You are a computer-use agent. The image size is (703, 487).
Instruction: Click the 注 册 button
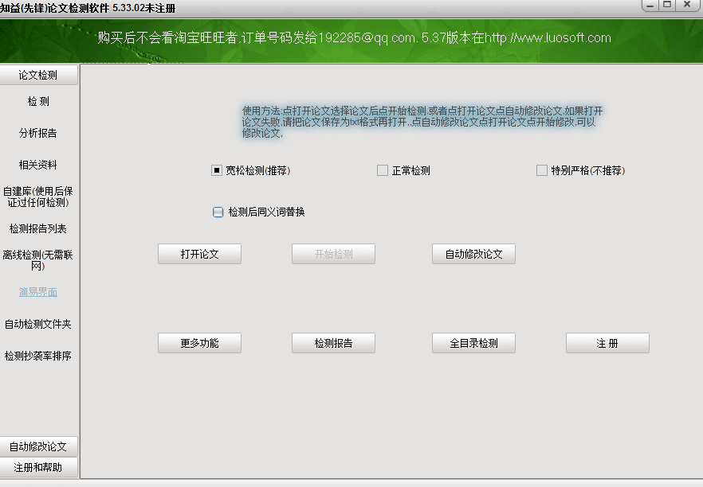point(607,343)
